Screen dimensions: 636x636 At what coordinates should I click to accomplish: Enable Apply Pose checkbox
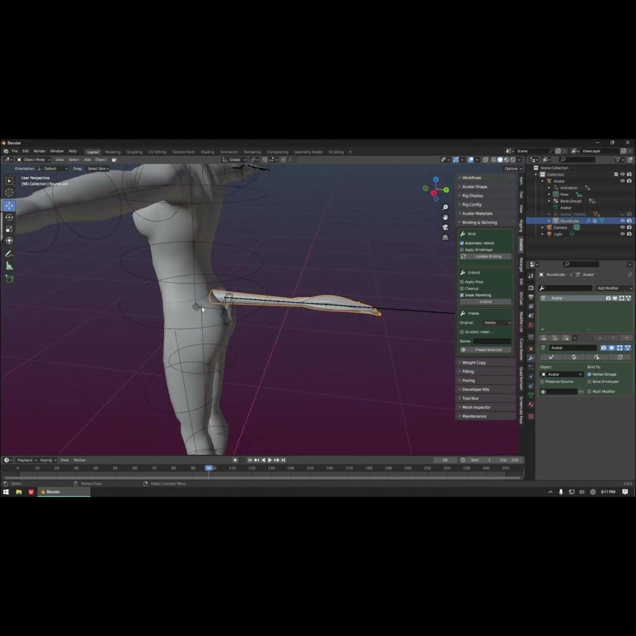click(x=462, y=282)
